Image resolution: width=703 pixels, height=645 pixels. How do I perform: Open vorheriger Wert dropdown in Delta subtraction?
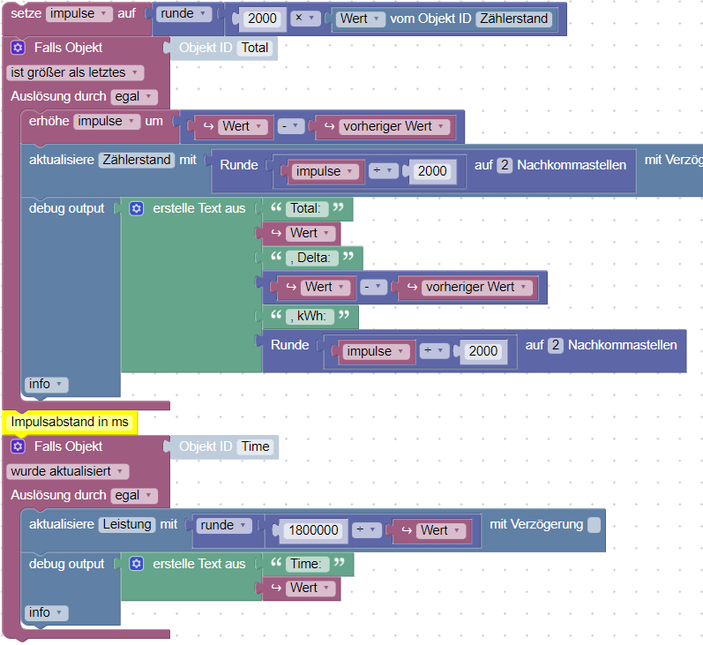point(476,287)
